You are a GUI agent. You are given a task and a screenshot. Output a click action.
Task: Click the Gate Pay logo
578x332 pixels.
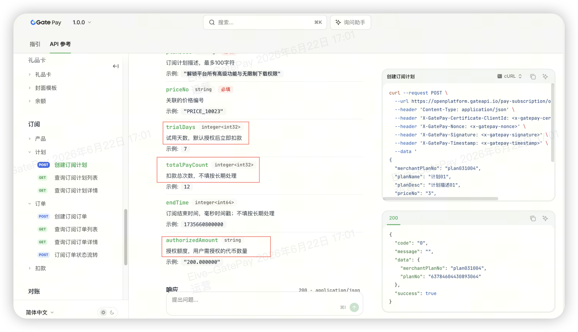(x=46, y=22)
